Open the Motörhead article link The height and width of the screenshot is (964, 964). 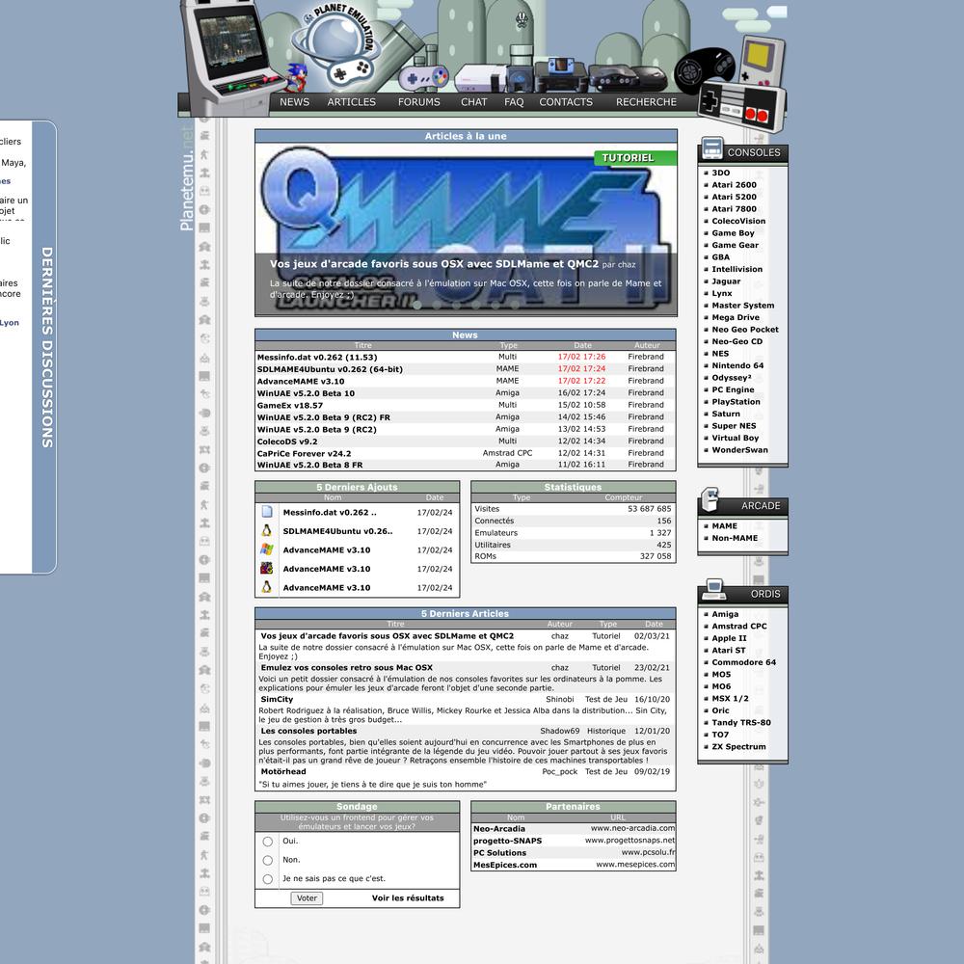(282, 771)
